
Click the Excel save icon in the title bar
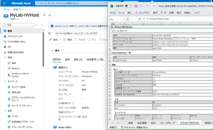(136, 6)
